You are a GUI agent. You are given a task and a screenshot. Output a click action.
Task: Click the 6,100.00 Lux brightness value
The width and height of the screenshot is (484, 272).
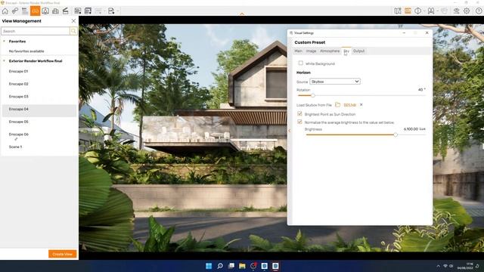414,129
